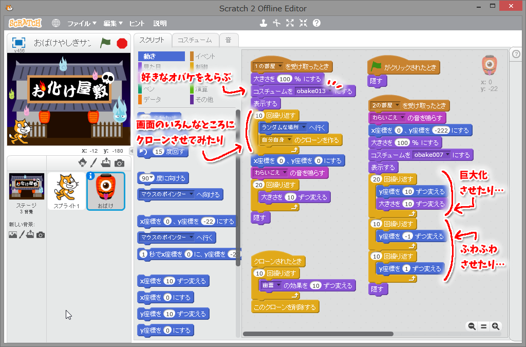Open the globe language menu
Screen dimensions: 526x347
click(56, 23)
